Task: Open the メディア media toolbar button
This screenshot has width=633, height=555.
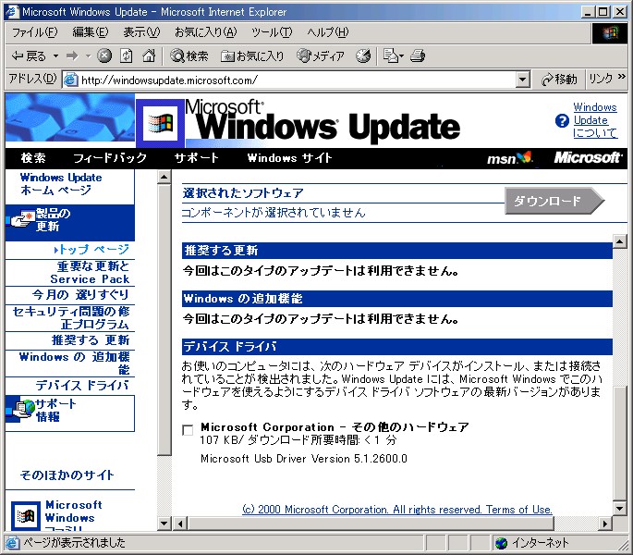Action: click(x=321, y=55)
